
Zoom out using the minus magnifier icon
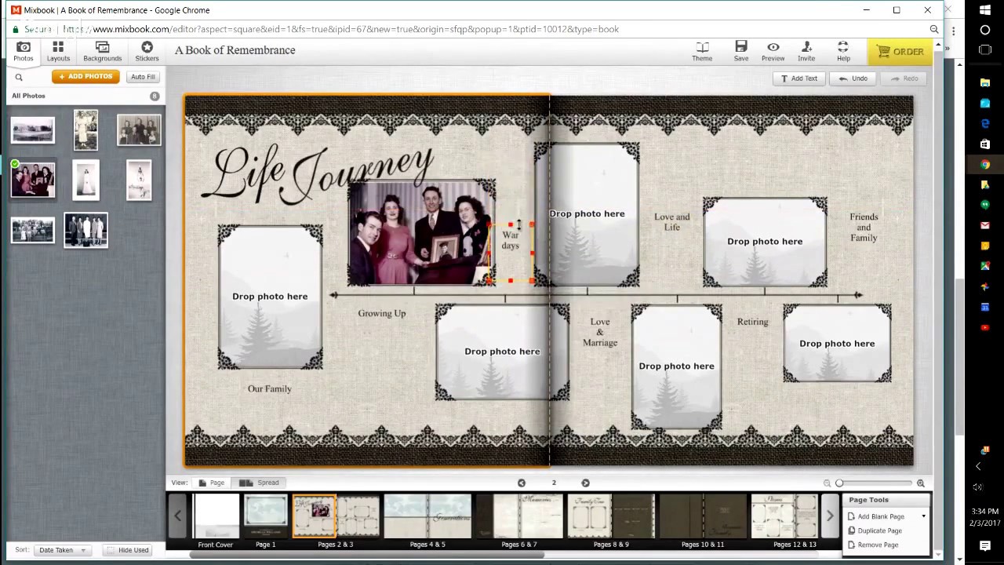[827, 483]
